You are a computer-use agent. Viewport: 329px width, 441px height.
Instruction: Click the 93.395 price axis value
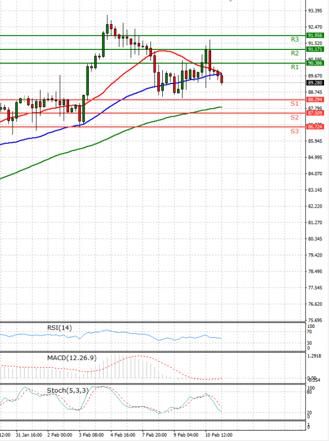click(x=315, y=10)
